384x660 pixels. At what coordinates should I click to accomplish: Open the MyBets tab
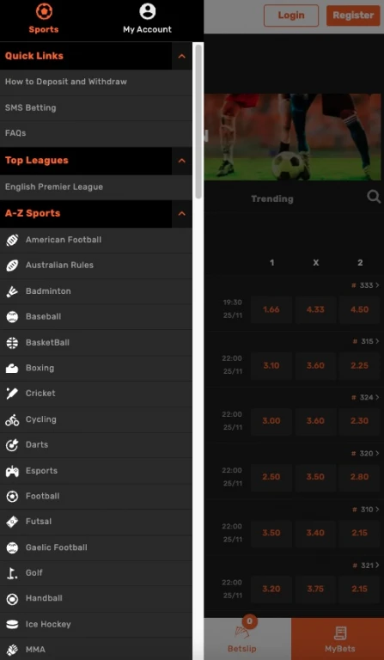[338, 639]
